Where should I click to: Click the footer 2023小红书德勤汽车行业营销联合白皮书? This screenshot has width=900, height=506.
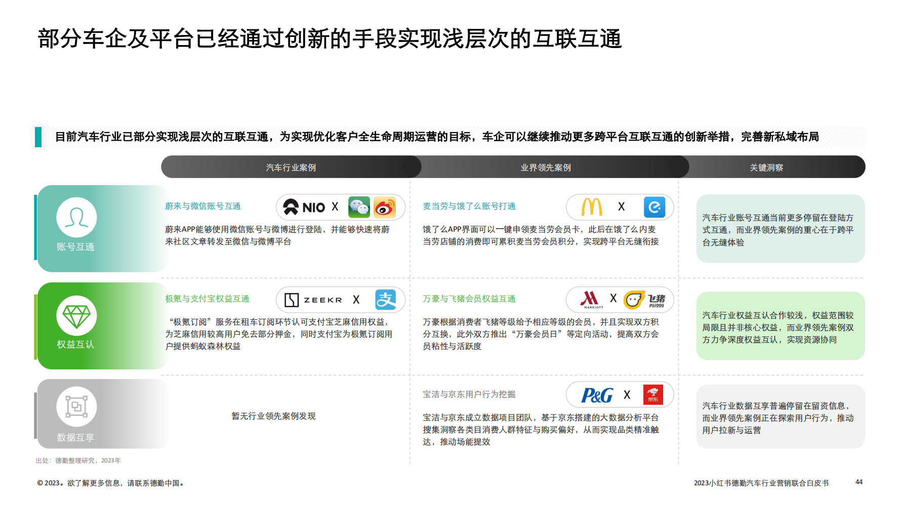click(761, 483)
